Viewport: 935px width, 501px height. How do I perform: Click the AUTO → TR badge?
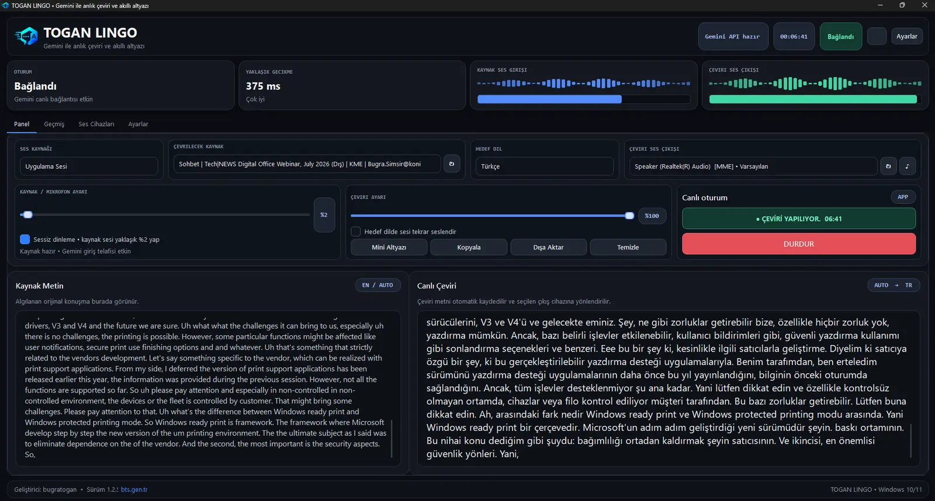click(x=894, y=285)
